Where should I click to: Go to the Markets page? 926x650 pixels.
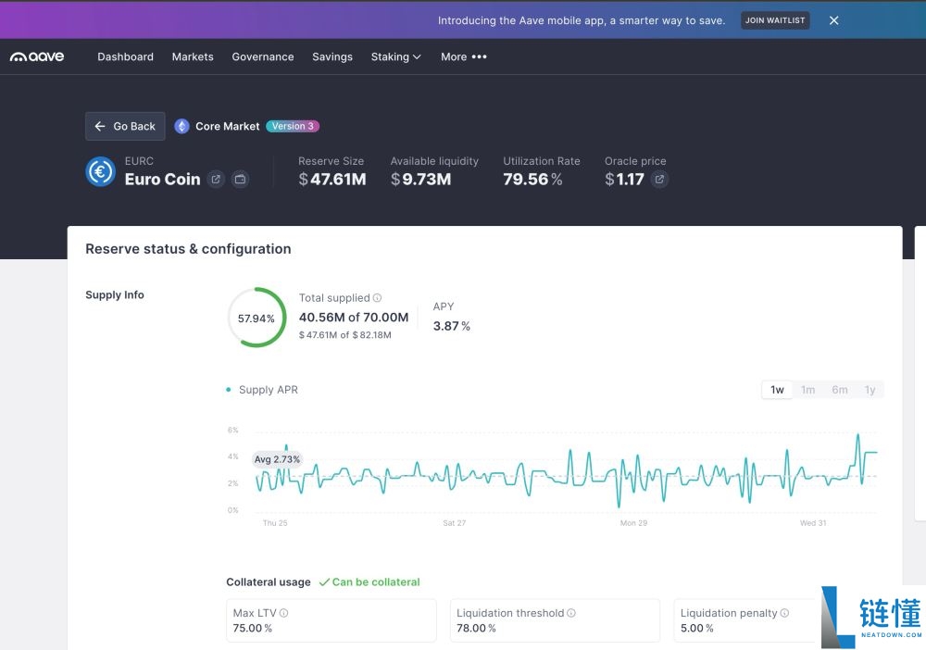coord(193,56)
